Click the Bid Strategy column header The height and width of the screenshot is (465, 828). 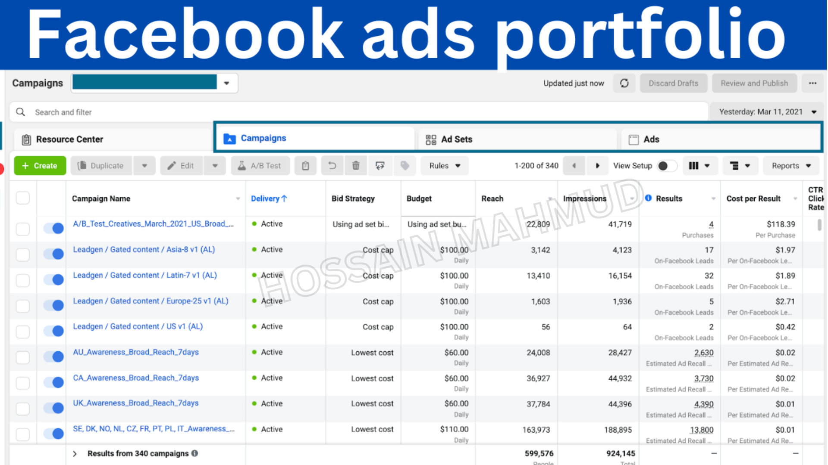(353, 198)
